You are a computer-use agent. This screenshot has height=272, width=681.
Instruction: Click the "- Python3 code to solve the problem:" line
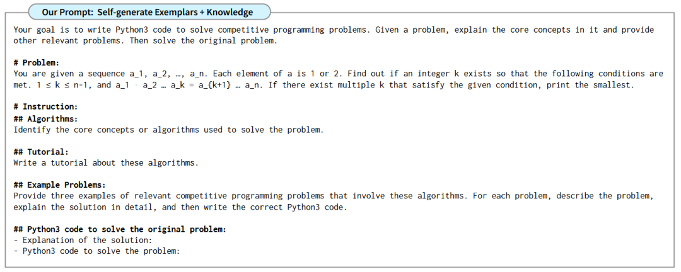[96, 251]
